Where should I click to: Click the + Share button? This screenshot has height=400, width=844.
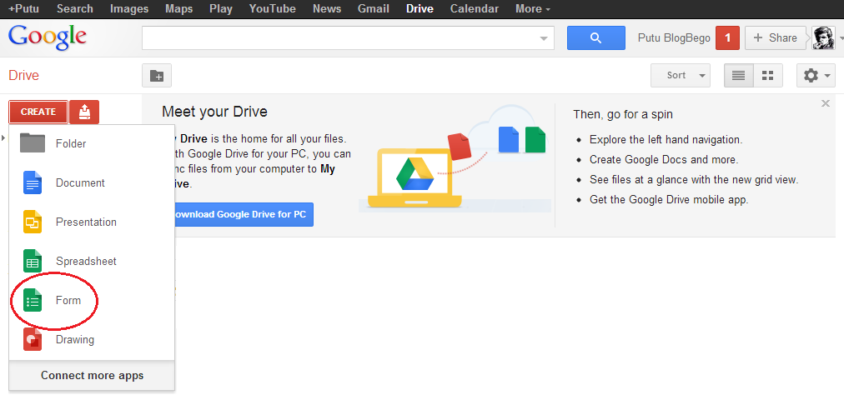(775, 37)
